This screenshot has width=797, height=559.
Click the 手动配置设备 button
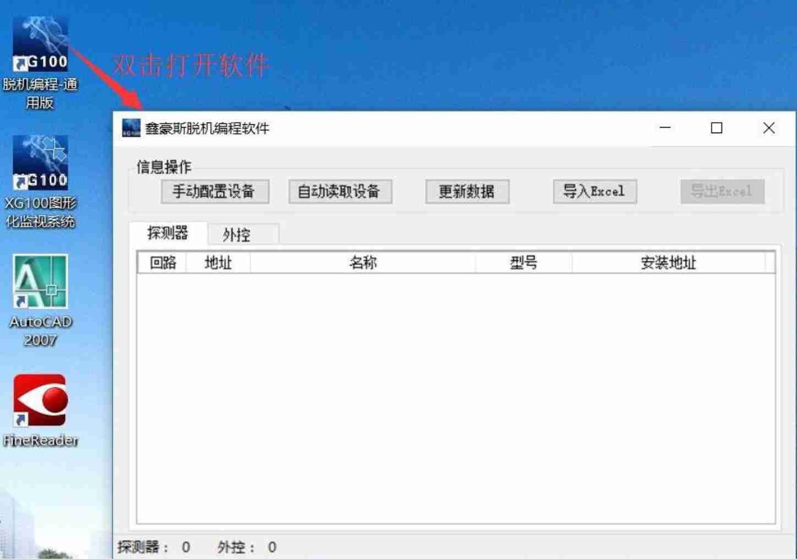[x=215, y=191]
